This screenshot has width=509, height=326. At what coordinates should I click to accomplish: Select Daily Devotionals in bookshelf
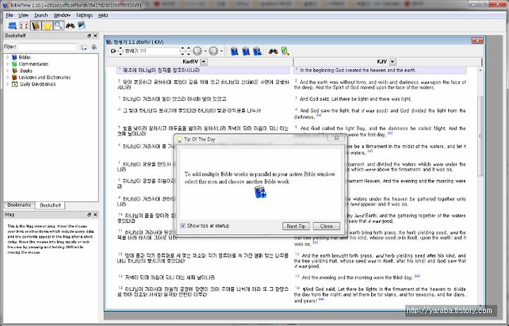[x=37, y=84]
